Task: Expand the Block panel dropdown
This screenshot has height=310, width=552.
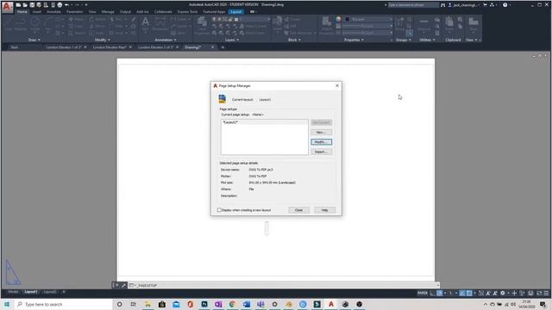Action: click(x=294, y=40)
